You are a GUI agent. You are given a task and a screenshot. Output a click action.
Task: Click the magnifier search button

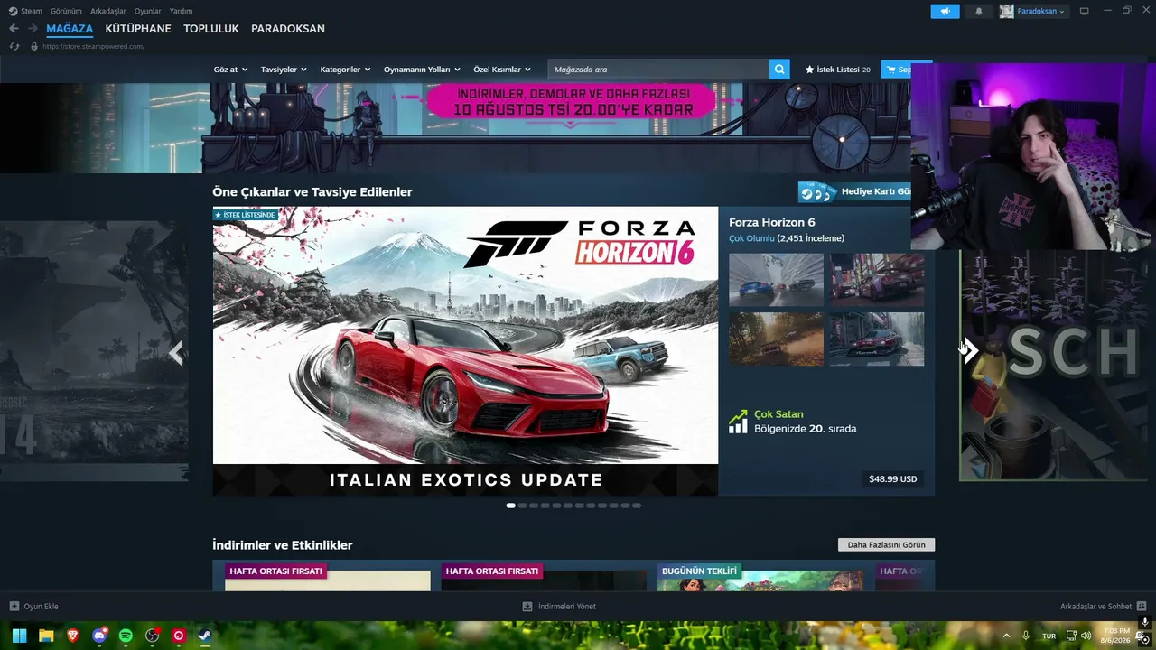click(x=779, y=70)
